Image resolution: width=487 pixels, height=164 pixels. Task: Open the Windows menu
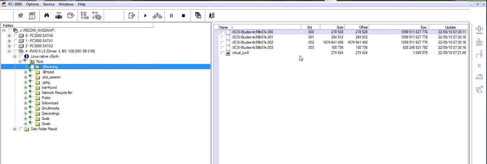pyautogui.click(x=66, y=4)
